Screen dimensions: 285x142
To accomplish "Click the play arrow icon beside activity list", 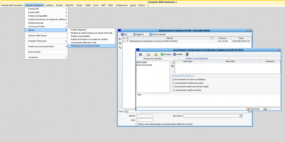I will (120, 39).
